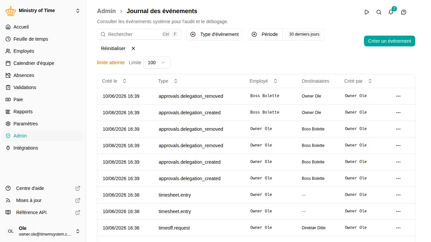Image resolution: width=431 pixels, height=242 pixels.
Task: Click the Rechercher search field
Action: click(139, 34)
